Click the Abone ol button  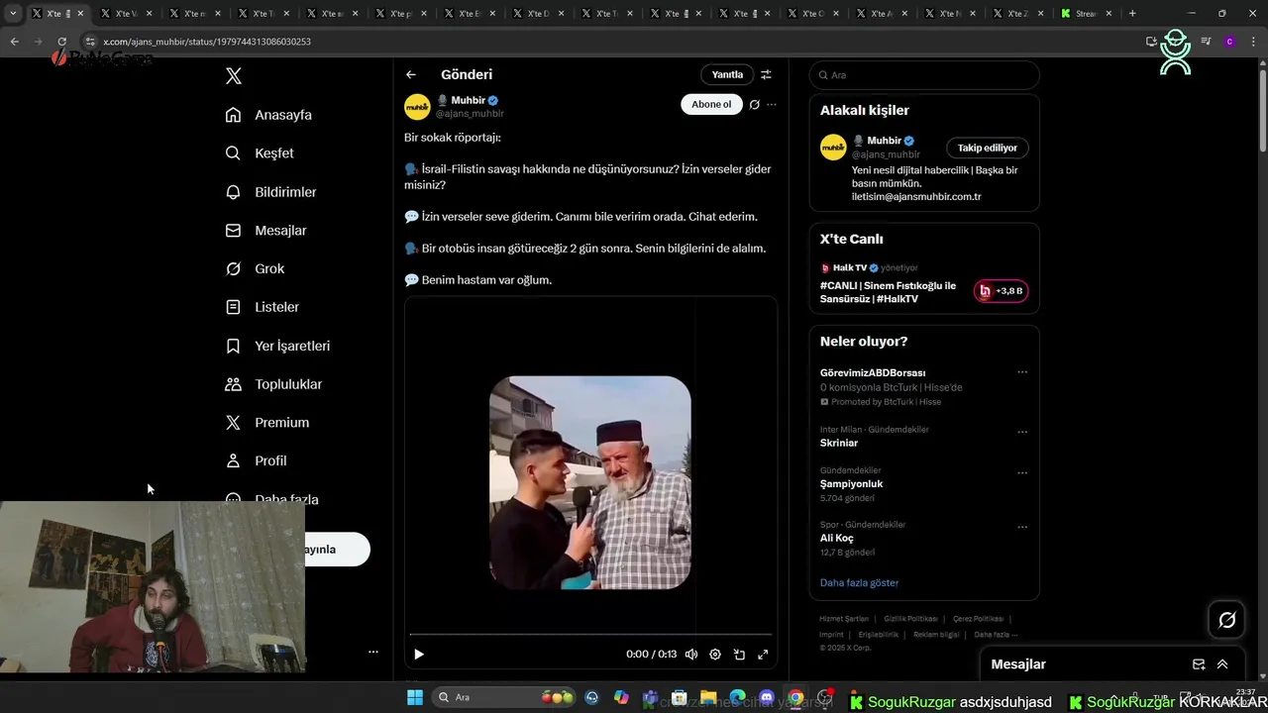[711, 105]
